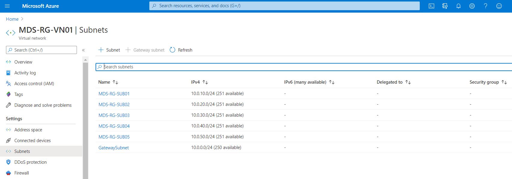The height and width of the screenshot is (179, 512).
Task: Open the MDS-RG-SUB01 subnet
Action: tap(114, 94)
